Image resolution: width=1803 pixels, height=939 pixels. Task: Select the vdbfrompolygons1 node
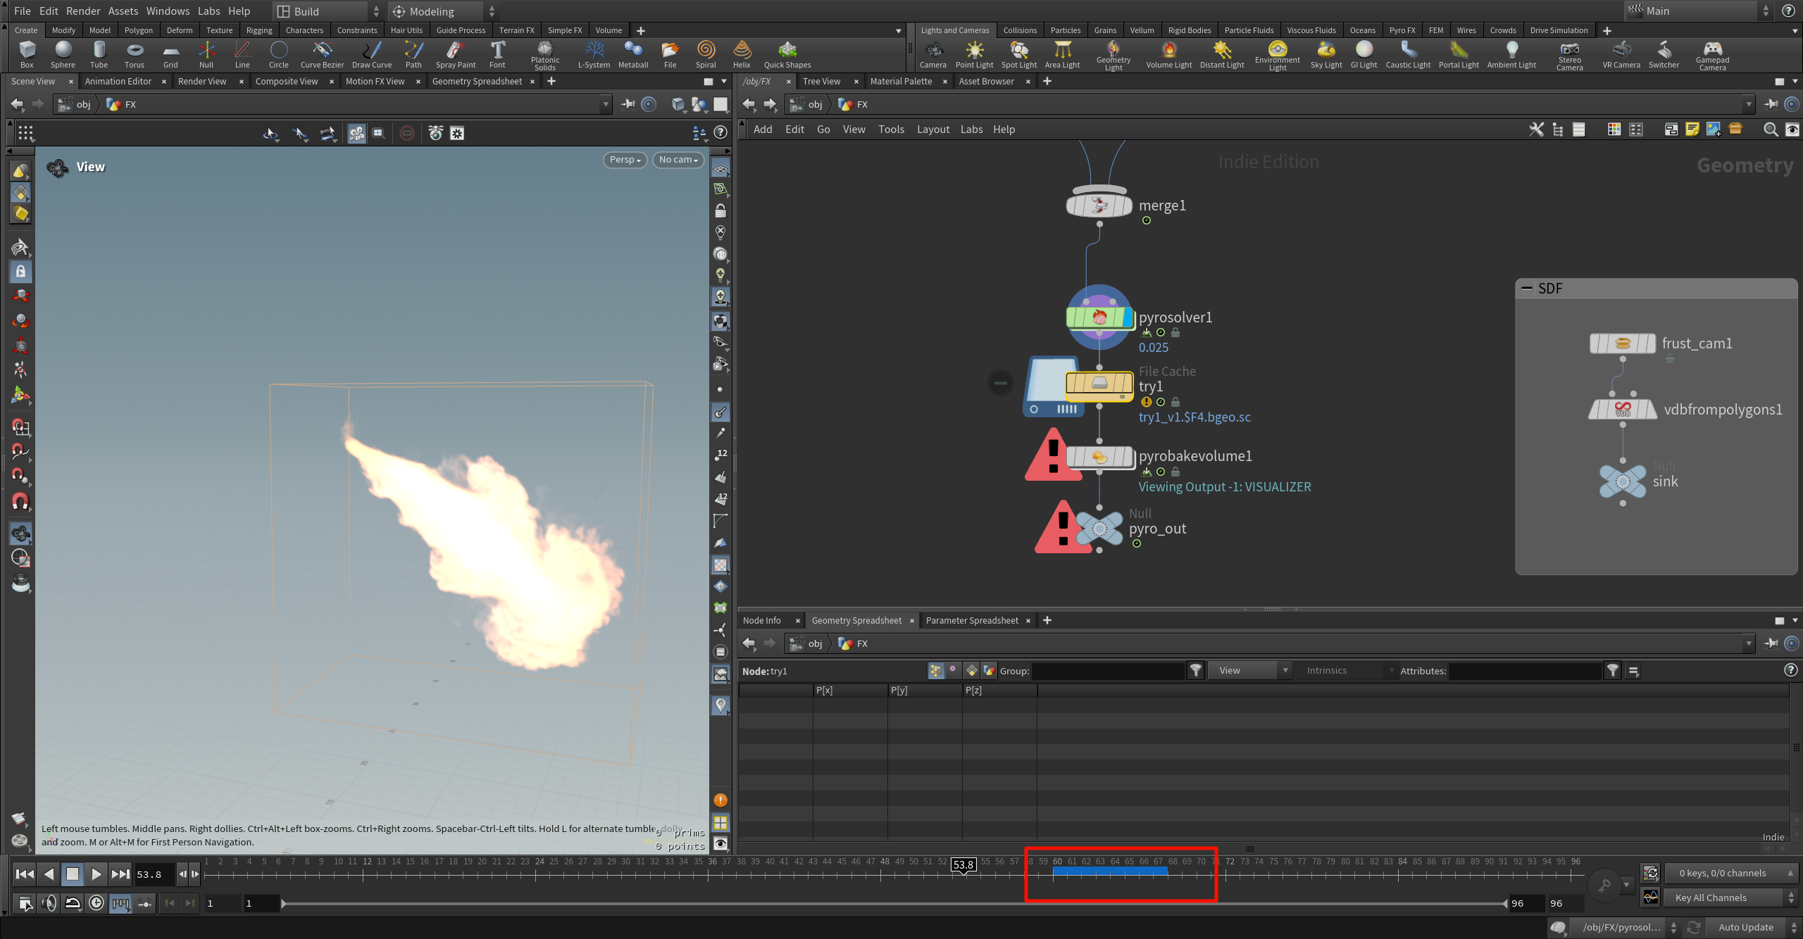tap(1623, 409)
